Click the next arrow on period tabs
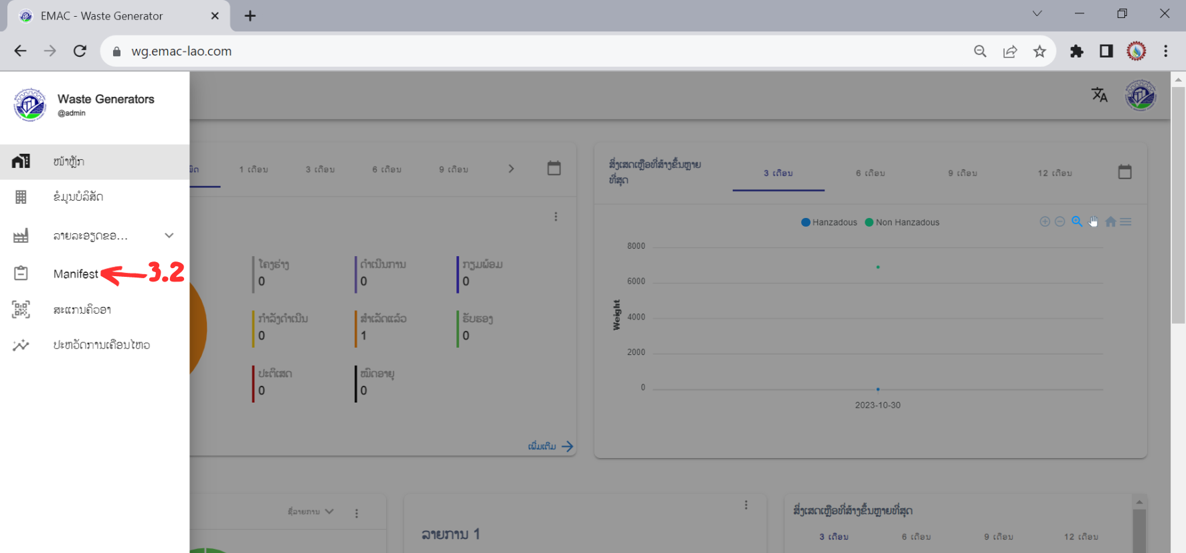Viewport: 1186px width, 553px height. click(x=511, y=169)
